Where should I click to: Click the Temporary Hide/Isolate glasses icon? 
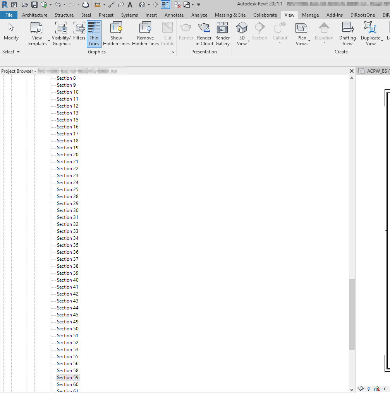[361, 389]
